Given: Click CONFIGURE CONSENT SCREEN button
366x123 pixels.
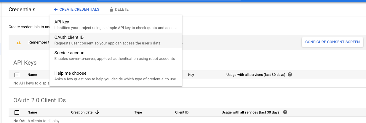Looking at the screenshot, I should pyautogui.click(x=333, y=42).
